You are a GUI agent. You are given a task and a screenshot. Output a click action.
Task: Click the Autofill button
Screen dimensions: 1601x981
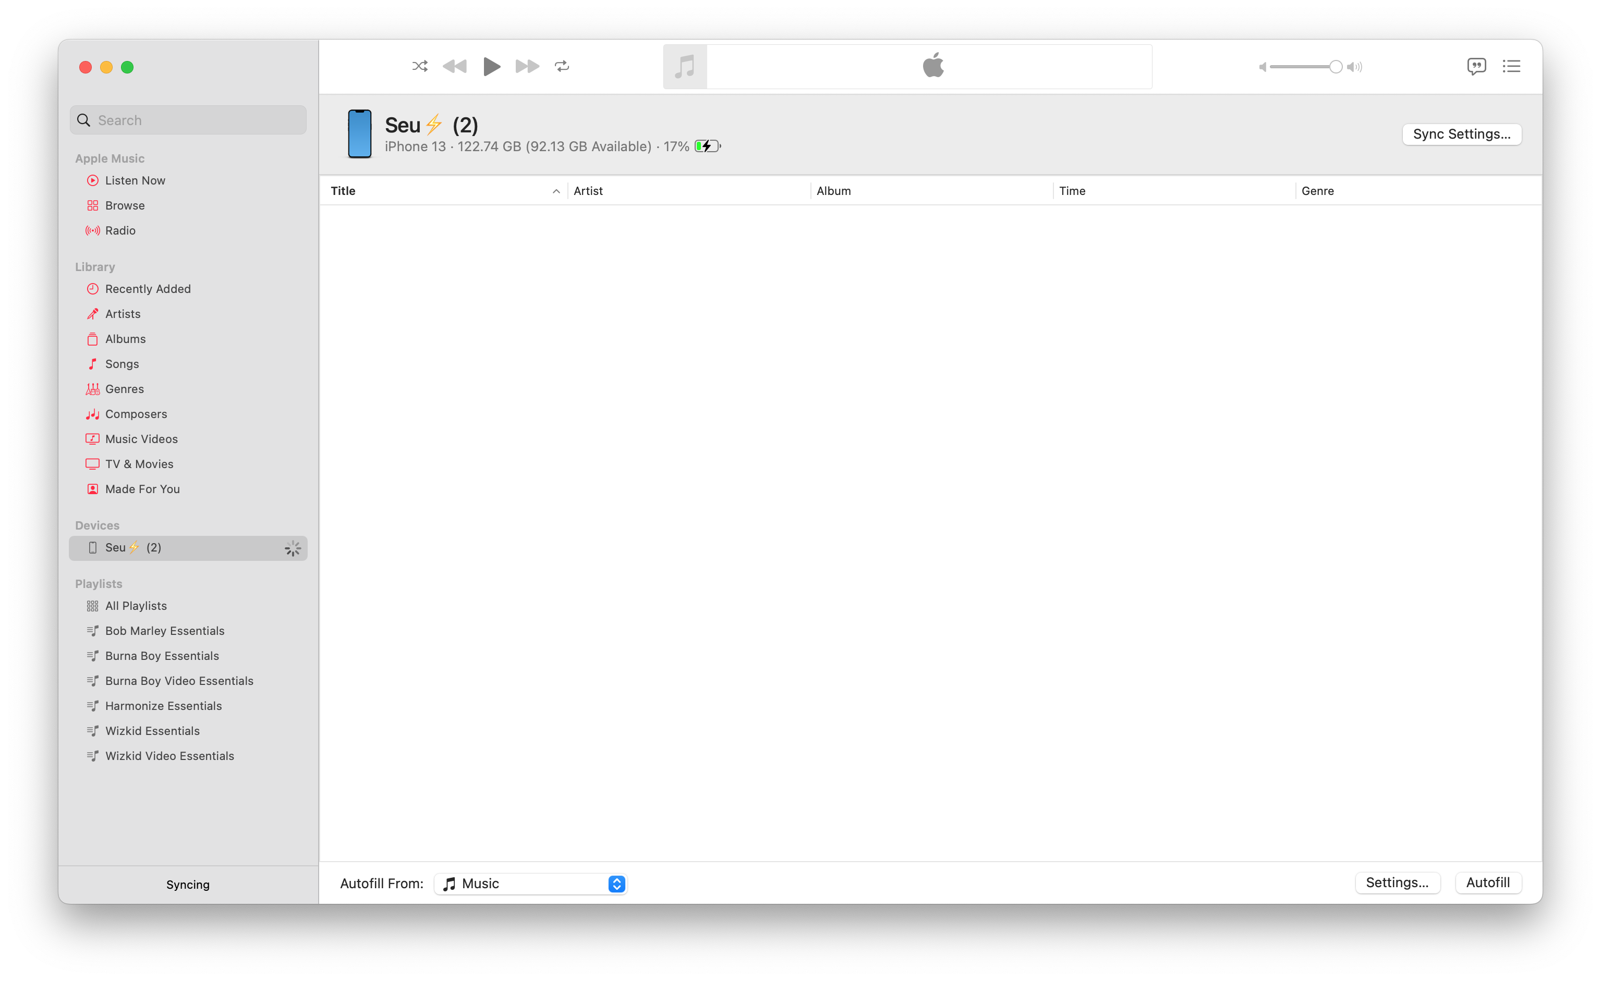(x=1489, y=882)
